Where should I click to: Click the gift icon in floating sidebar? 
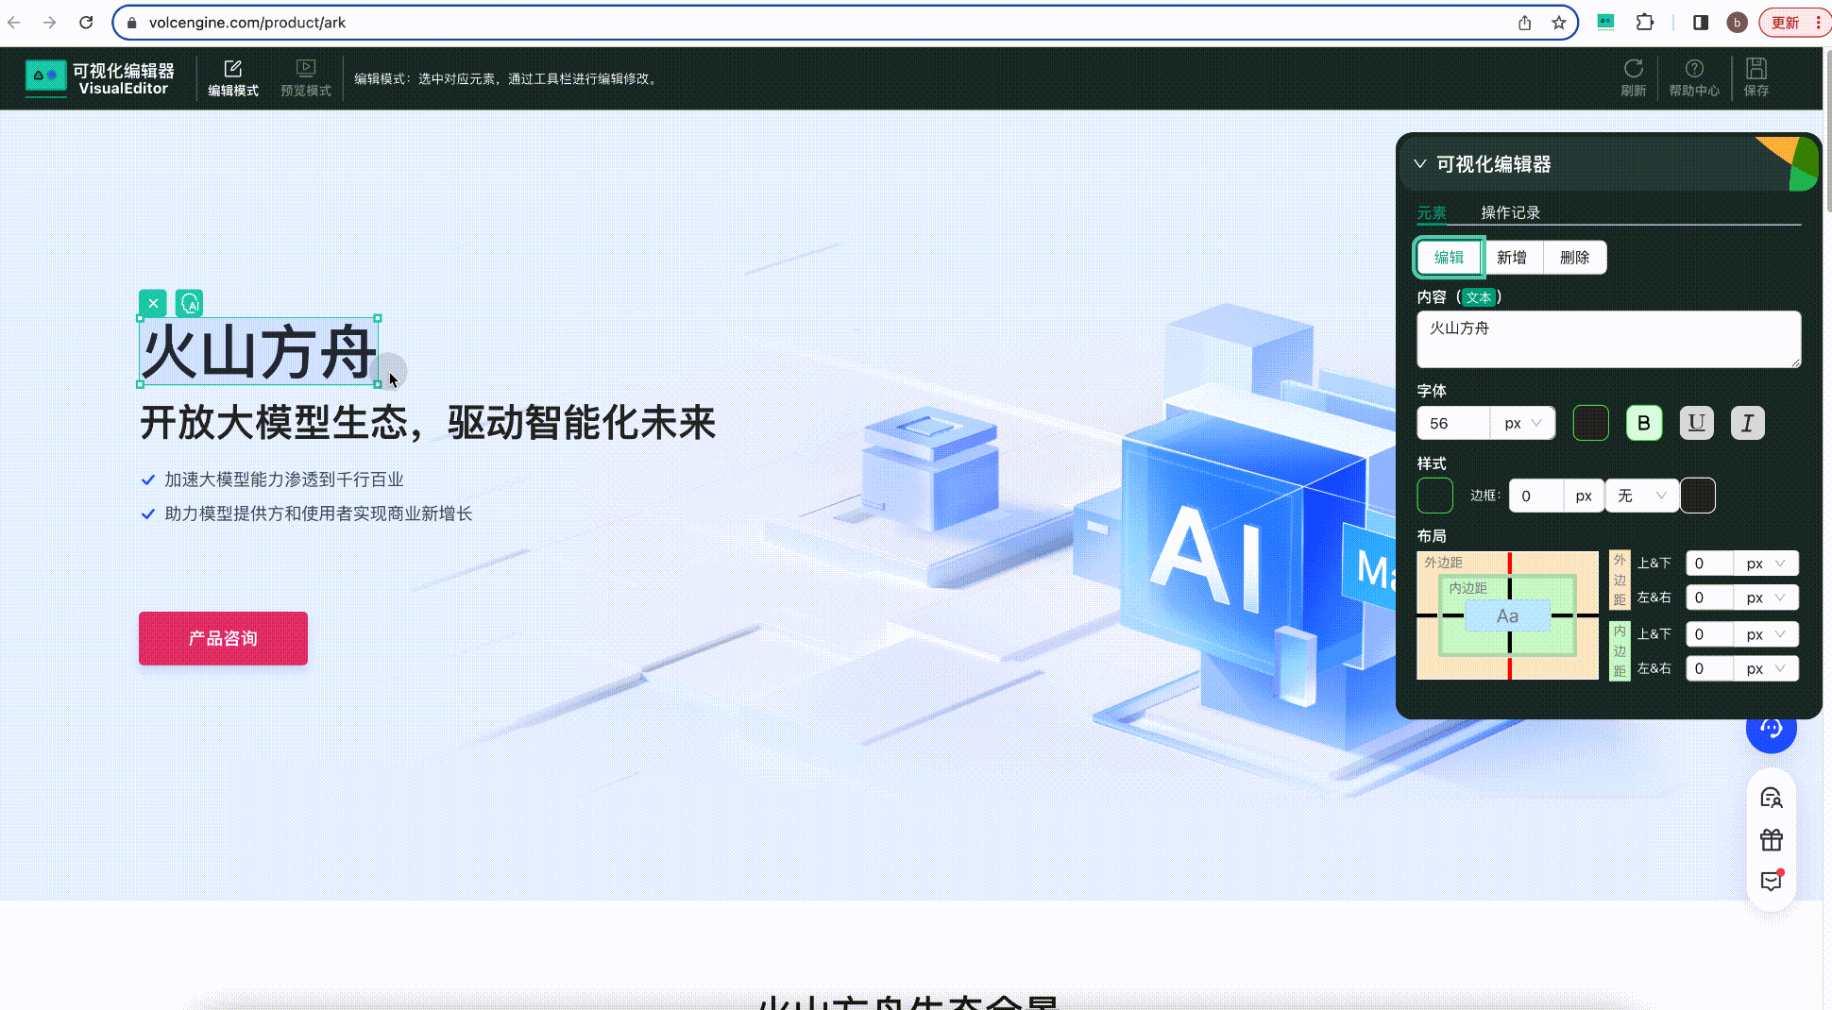click(x=1771, y=840)
